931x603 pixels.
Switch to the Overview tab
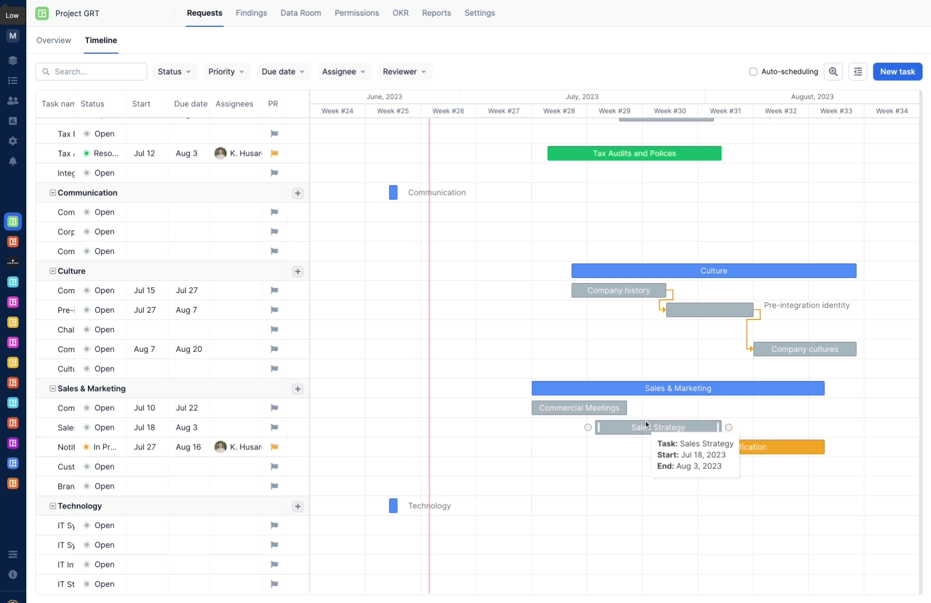[53, 40]
